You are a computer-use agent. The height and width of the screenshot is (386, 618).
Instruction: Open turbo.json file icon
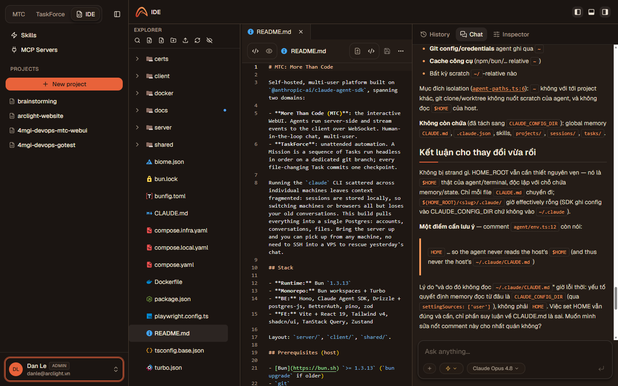(x=149, y=368)
